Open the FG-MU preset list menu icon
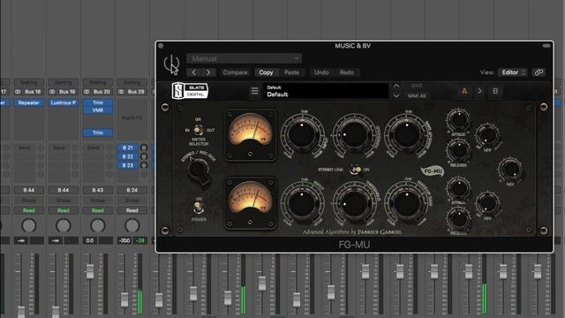This screenshot has height=318, width=565. point(254,91)
